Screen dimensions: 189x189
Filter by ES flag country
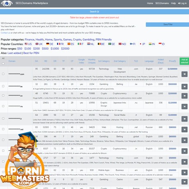point(71,44)
